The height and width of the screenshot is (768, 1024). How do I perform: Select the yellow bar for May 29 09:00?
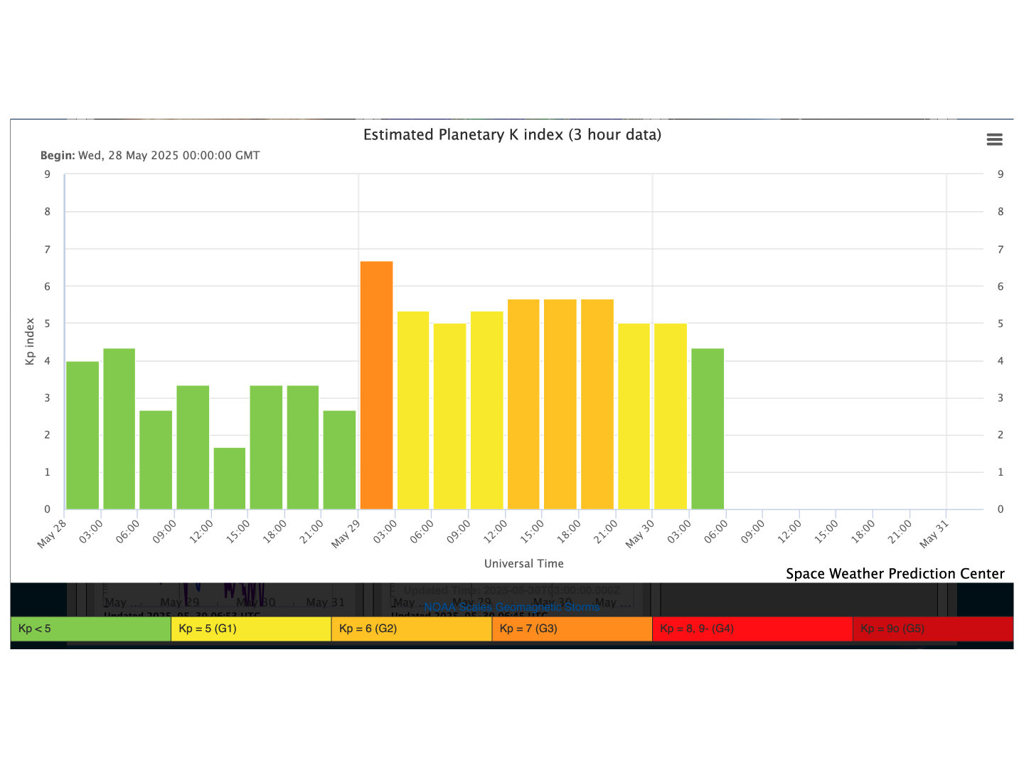coord(486,410)
